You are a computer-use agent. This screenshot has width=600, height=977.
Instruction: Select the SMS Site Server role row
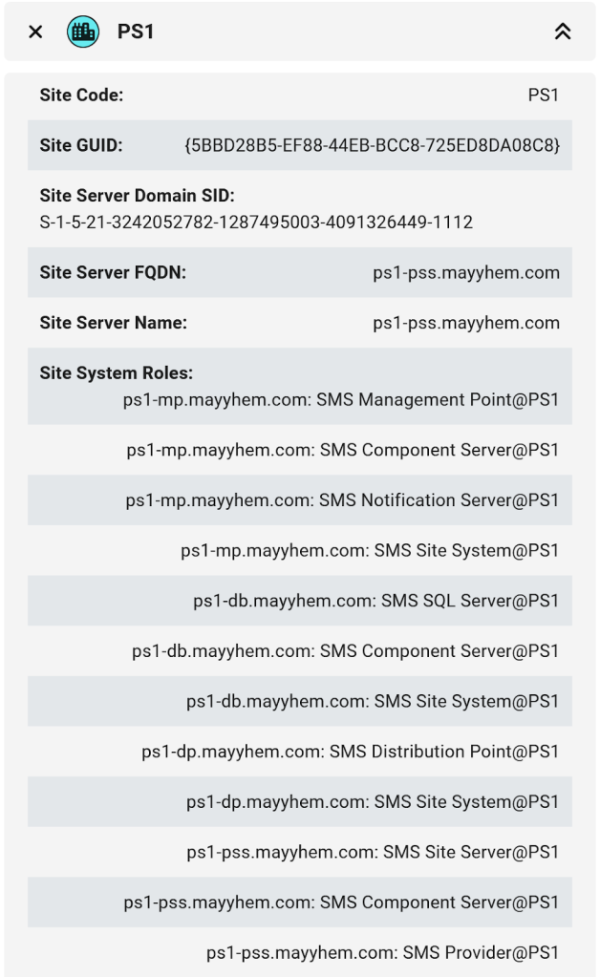373,852
